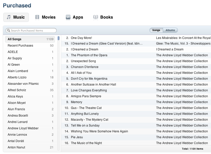The image size is (211, 154).
Task: Select the song One Day More!
Action: click(81, 38)
